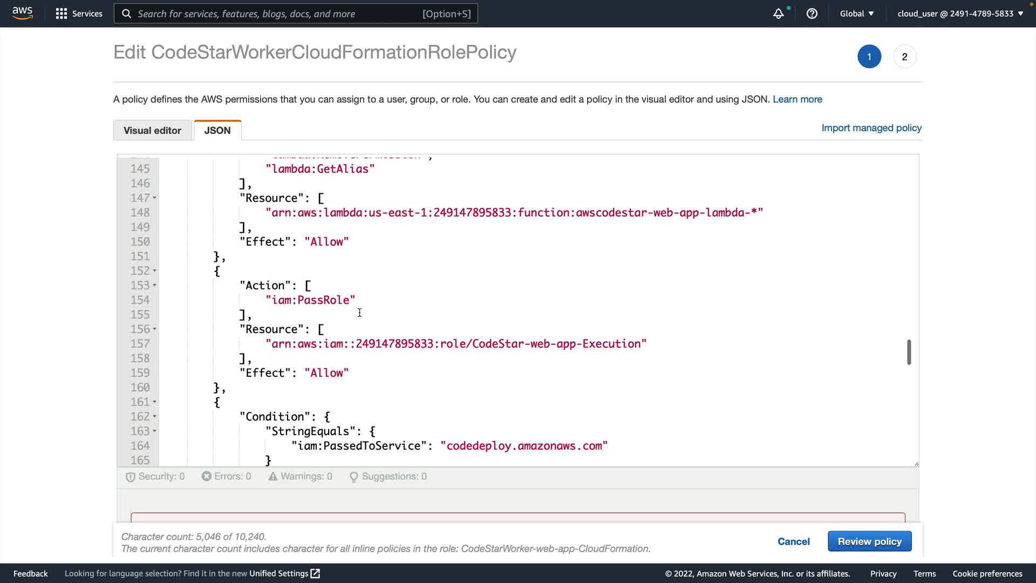Click the Warnings triangle icon
Viewport: 1036px width, 583px height.
(272, 476)
